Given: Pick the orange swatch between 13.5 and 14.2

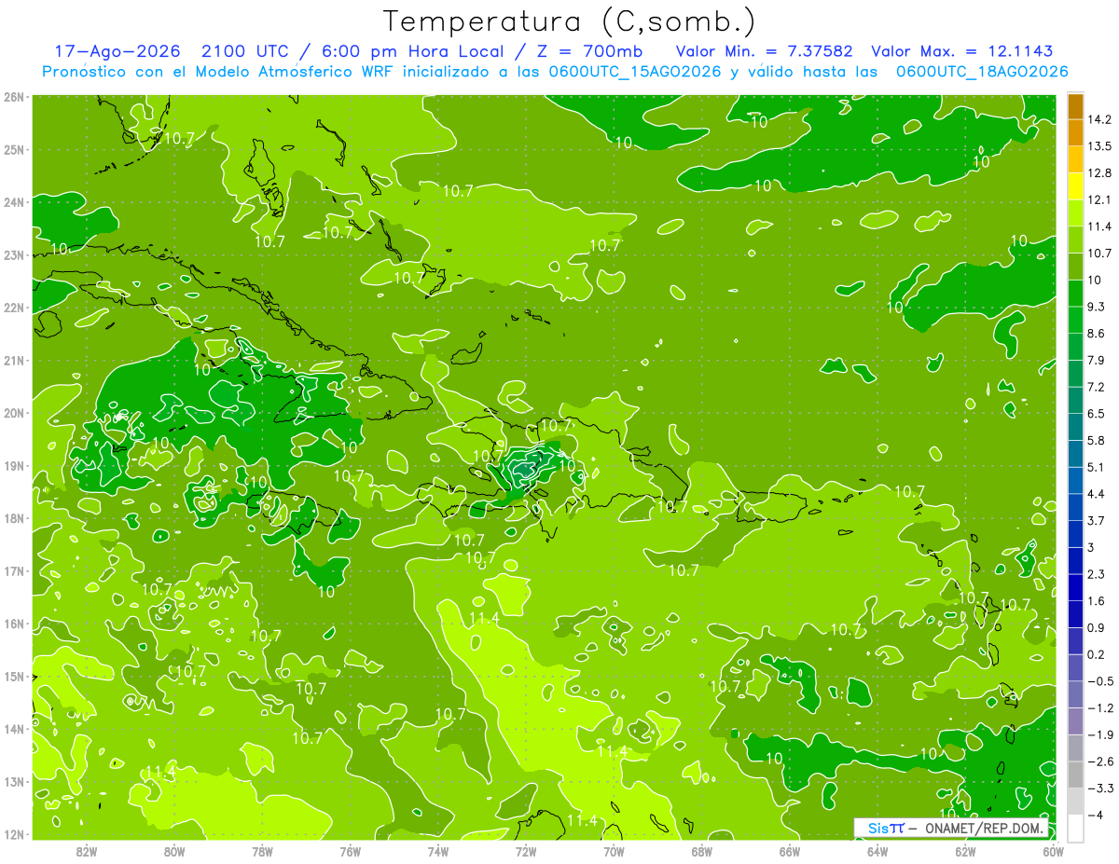Looking at the screenshot, I should pyautogui.click(x=1075, y=132).
